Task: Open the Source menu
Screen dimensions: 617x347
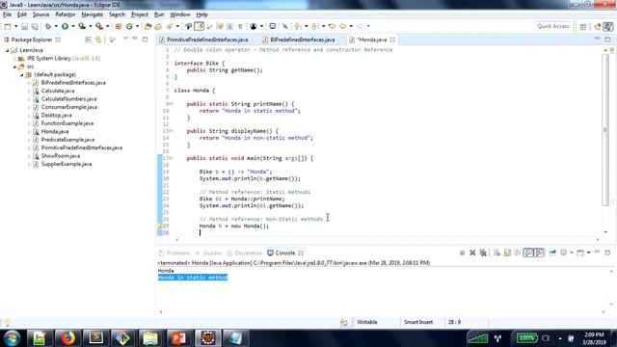Action: (x=40, y=14)
